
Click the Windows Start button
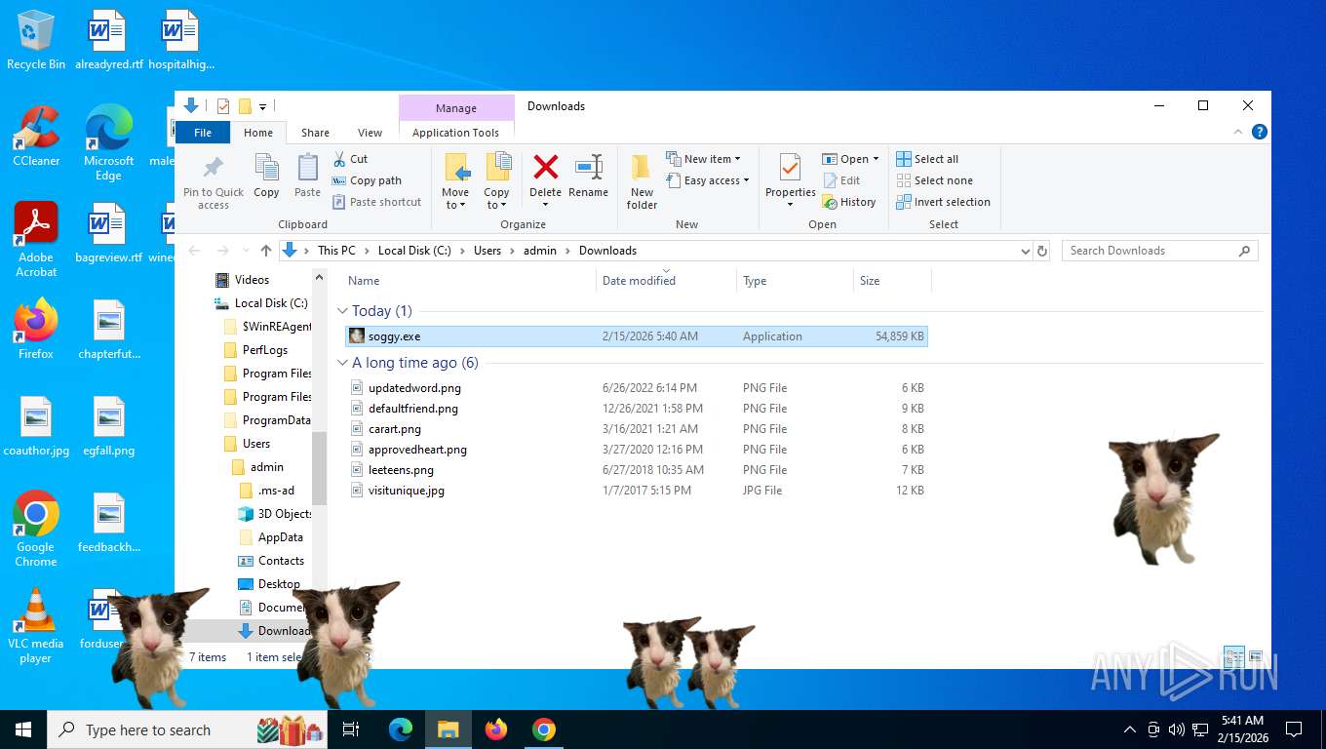pos(23,729)
